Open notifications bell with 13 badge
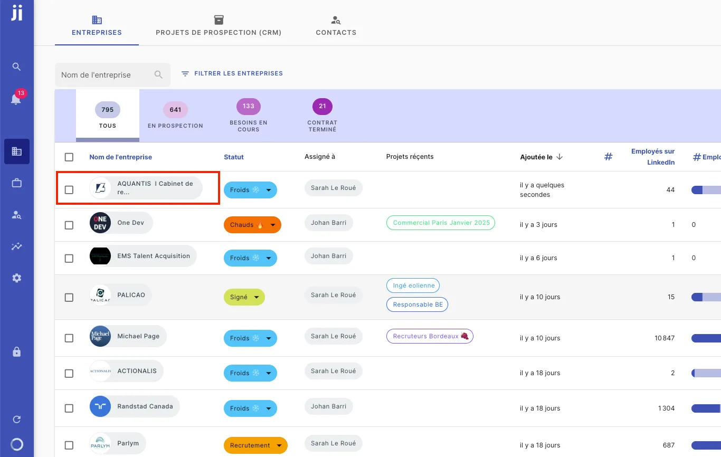Image resolution: width=721 pixels, height=457 pixels. click(16, 99)
